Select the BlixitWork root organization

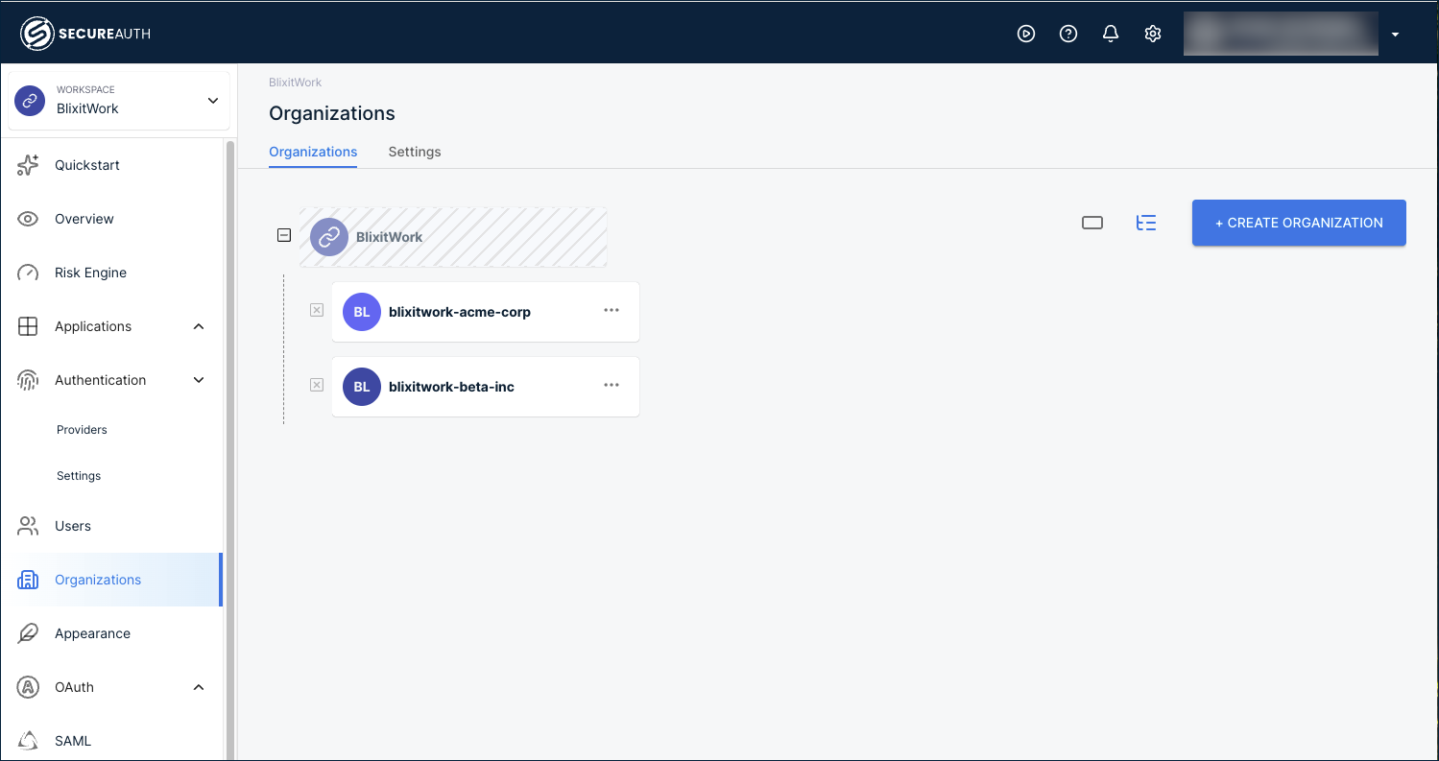point(453,237)
